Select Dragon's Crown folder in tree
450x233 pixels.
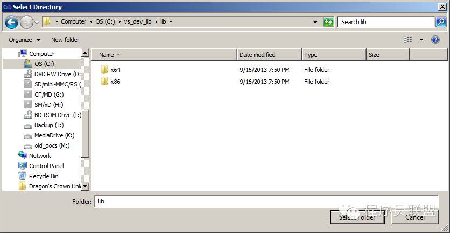55,186
